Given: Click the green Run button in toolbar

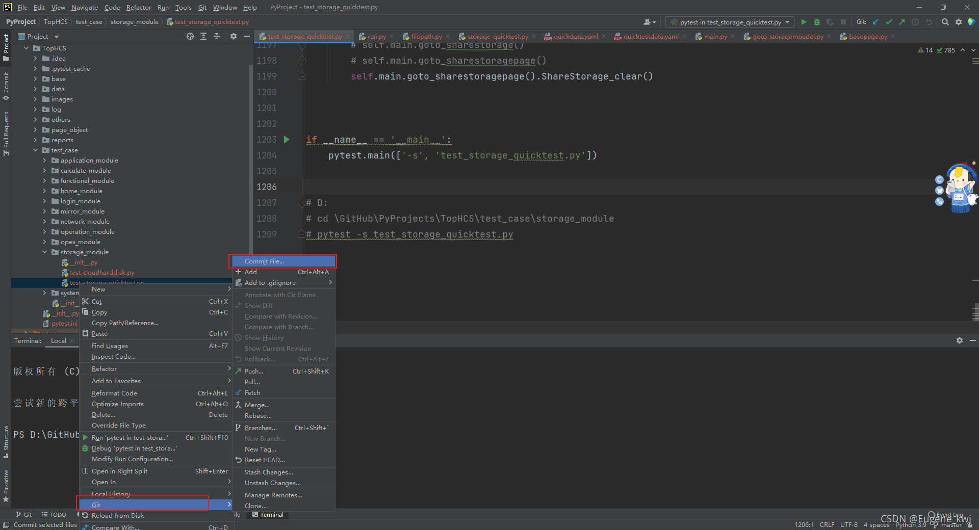Looking at the screenshot, I should (804, 22).
